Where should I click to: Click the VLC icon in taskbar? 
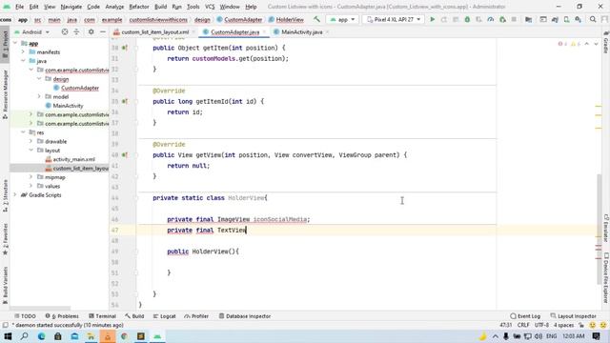[x=108, y=336]
